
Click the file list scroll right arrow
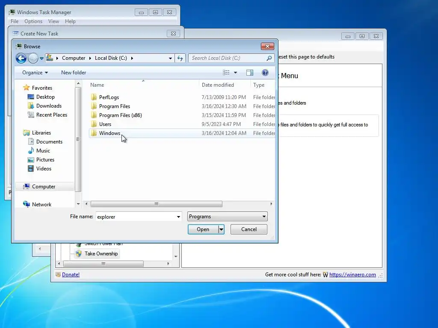[271, 204]
